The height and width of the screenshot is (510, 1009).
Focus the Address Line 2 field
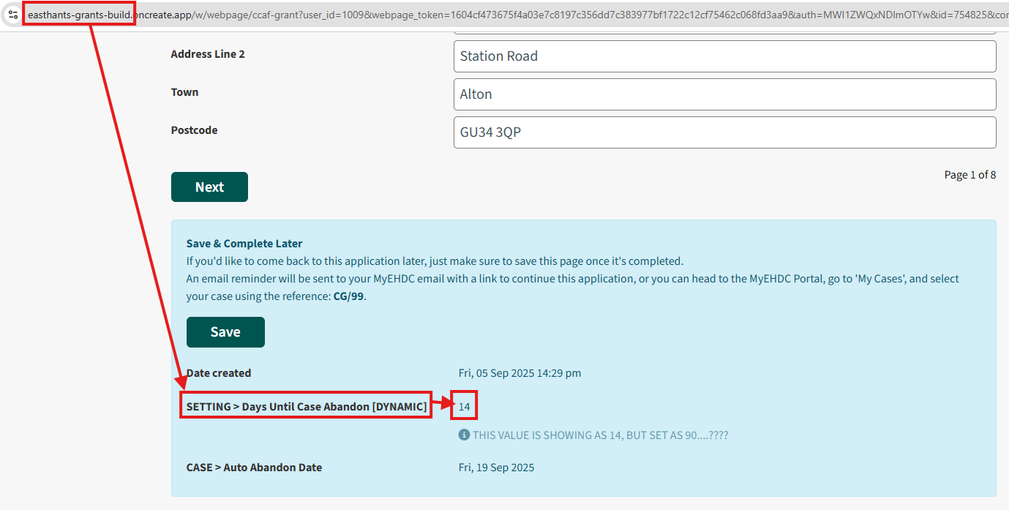tap(724, 56)
